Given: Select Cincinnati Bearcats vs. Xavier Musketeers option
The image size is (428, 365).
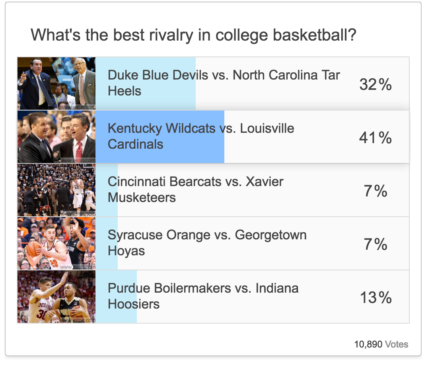Looking at the screenshot, I should [195, 189].
